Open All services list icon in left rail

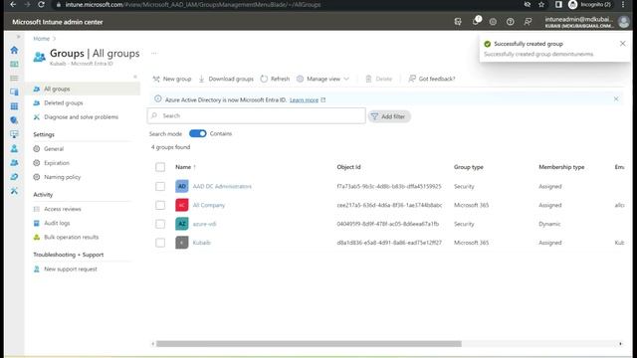(14, 78)
